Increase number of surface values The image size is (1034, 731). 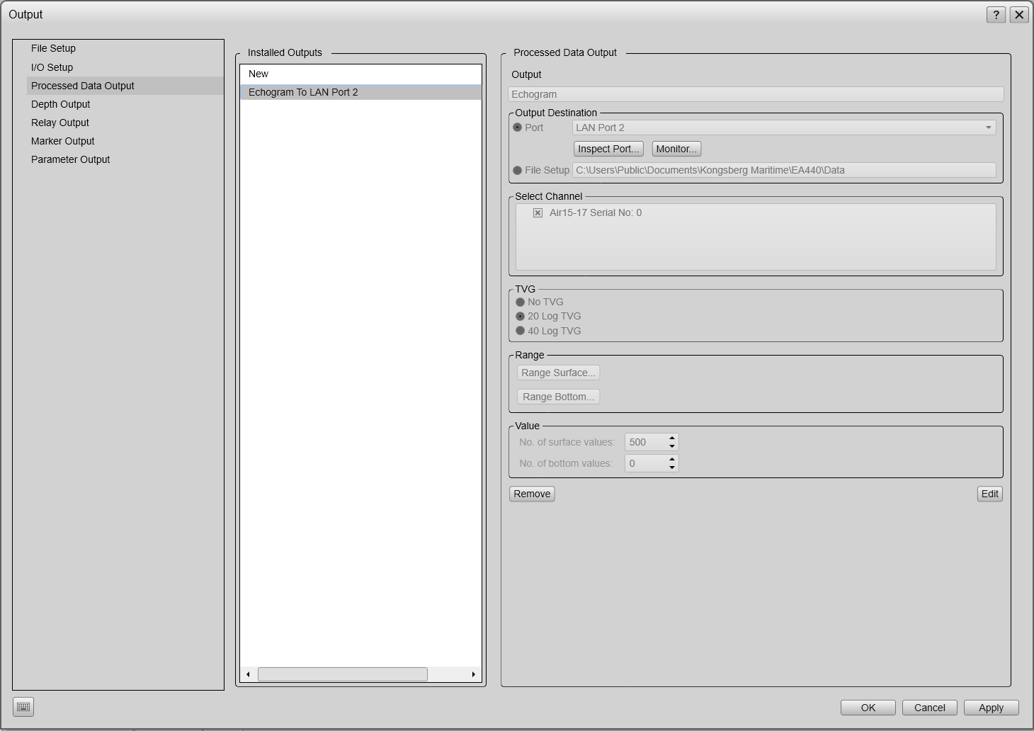click(672, 438)
